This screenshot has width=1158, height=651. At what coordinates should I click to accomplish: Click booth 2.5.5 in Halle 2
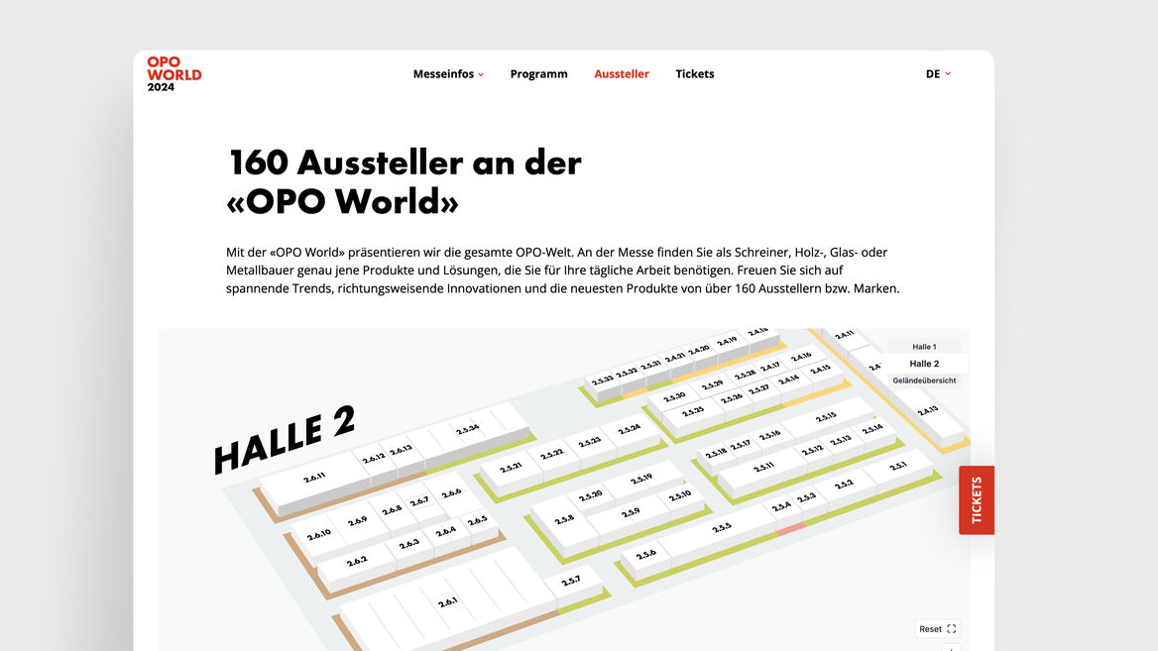click(x=722, y=528)
